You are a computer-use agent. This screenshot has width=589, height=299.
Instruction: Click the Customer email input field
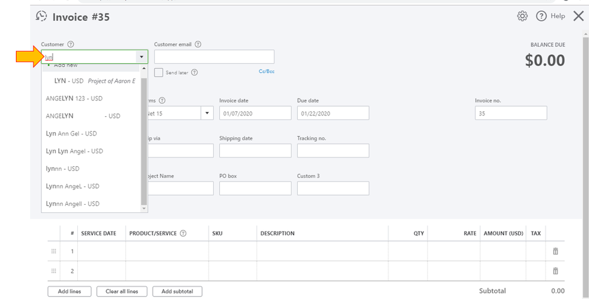(x=214, y=57)
